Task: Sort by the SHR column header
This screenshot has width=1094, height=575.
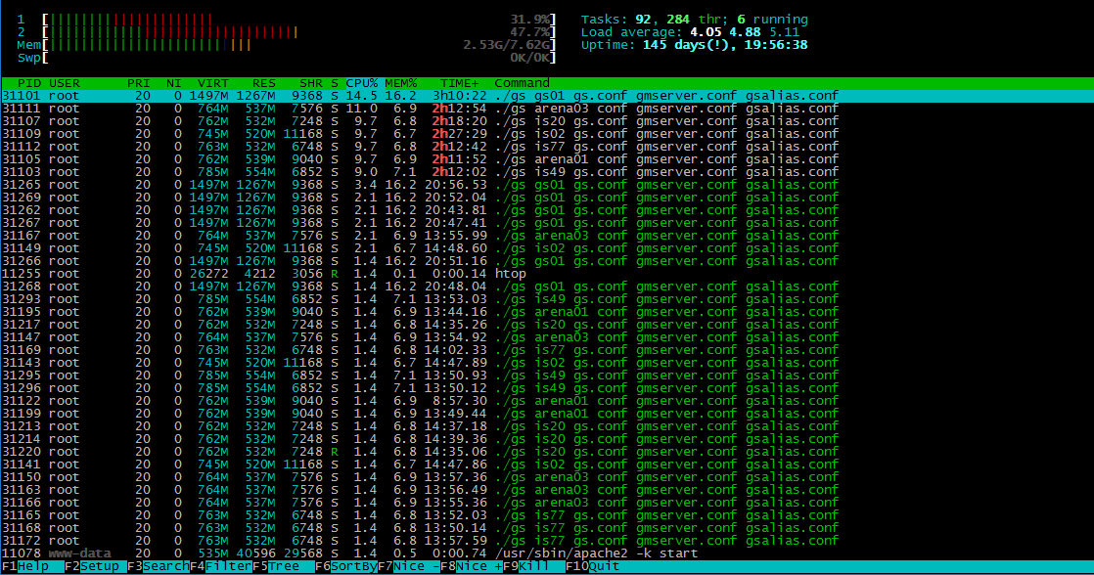Action: [x=310, y=83]
